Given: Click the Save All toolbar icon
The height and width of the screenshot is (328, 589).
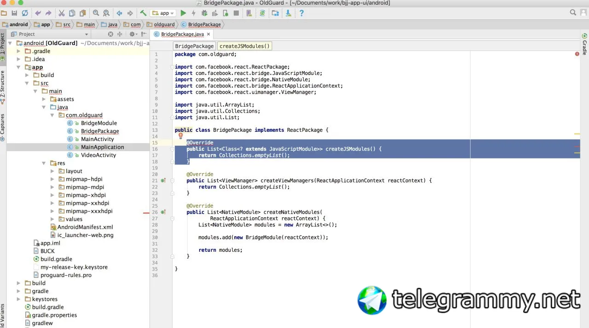Looking at the screenshot, I should tap(14, 13).
